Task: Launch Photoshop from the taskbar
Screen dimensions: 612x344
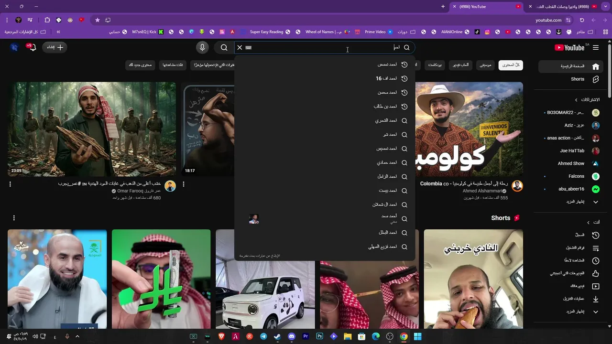Action: pos(320,336)
